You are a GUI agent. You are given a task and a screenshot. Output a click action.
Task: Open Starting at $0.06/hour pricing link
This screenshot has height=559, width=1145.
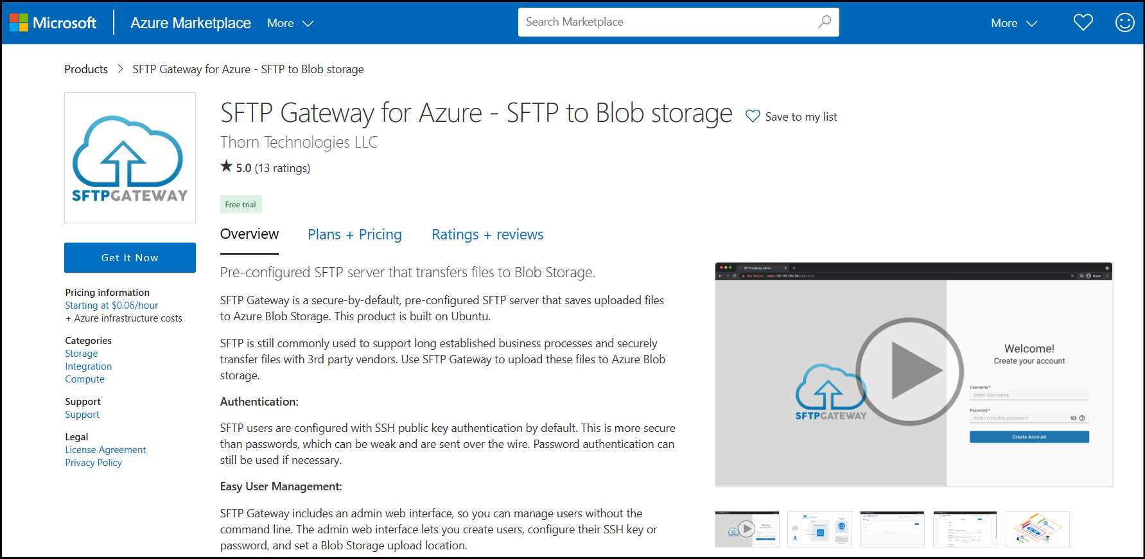[x=111, y=305]
